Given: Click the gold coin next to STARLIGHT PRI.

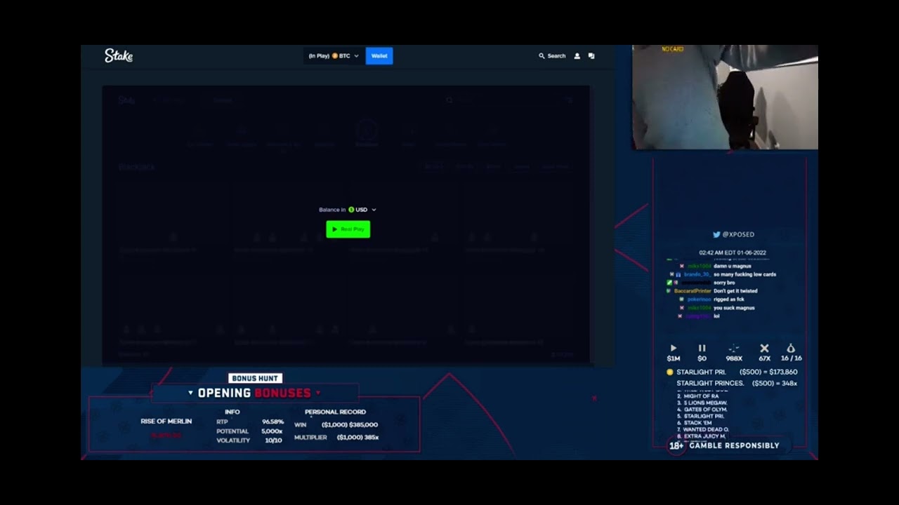Looking at the screenshot, I should point(669,372).
